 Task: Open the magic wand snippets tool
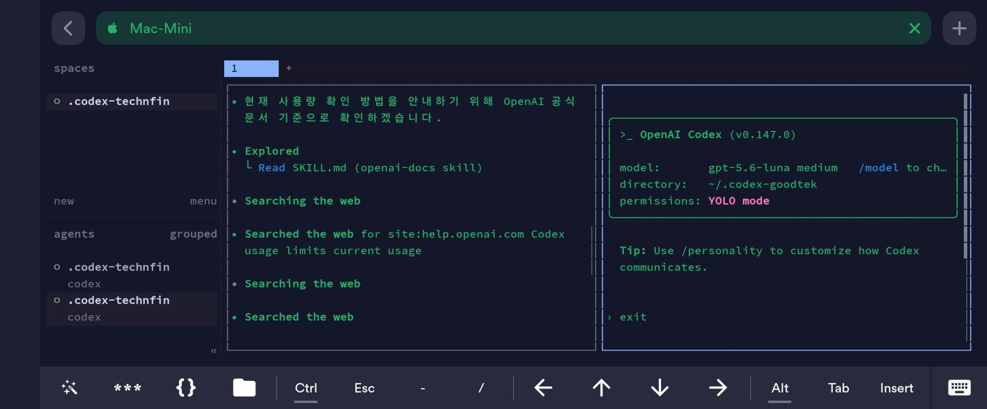[69, 387]
